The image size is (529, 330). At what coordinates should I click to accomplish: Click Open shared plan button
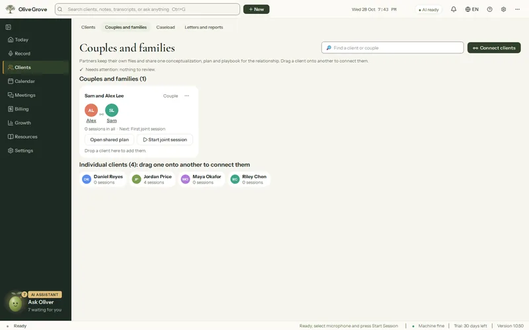109,139
